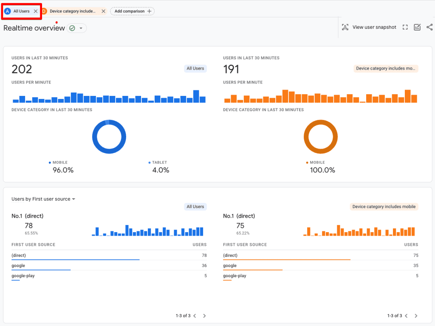Click the orange mobile legend dot
The height and width of the screenshot is (326, 435).
tap(306, 162)
